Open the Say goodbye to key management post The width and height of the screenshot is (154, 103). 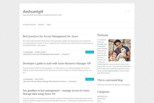pyautogui.click(x=56, y=92)
